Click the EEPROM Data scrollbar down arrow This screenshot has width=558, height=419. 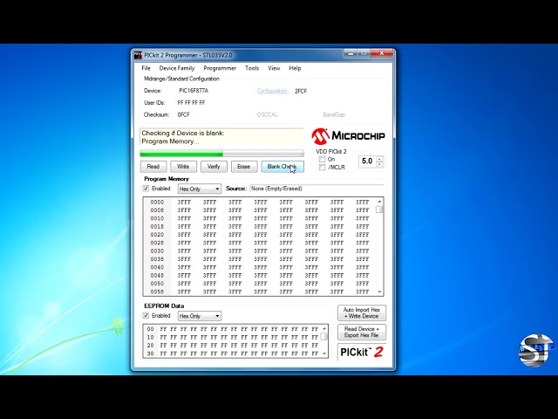pyautogui.click(x=324, y=354)
